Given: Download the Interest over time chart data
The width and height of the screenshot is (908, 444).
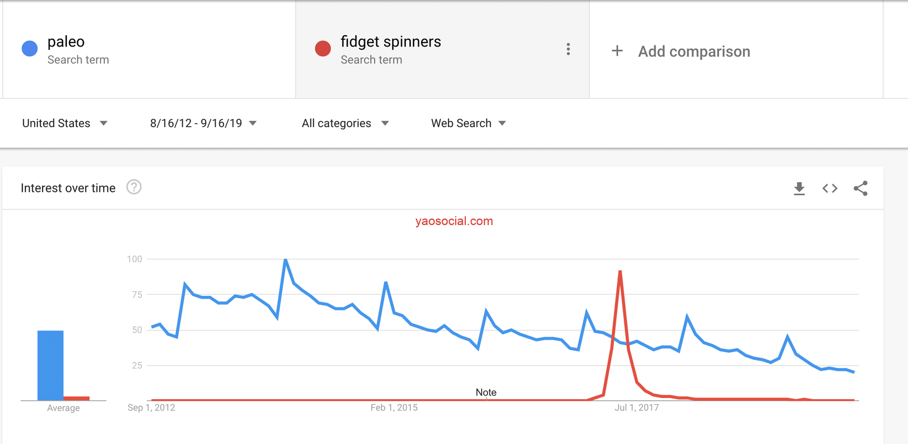Looking at the screenshot, I should click(x=799, y=189).
